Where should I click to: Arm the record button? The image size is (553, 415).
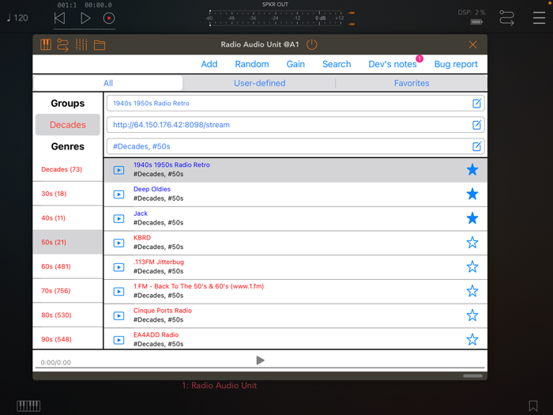[109, 18]
